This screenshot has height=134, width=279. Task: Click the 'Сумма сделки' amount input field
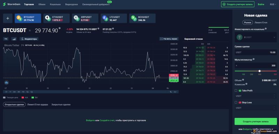256,52
